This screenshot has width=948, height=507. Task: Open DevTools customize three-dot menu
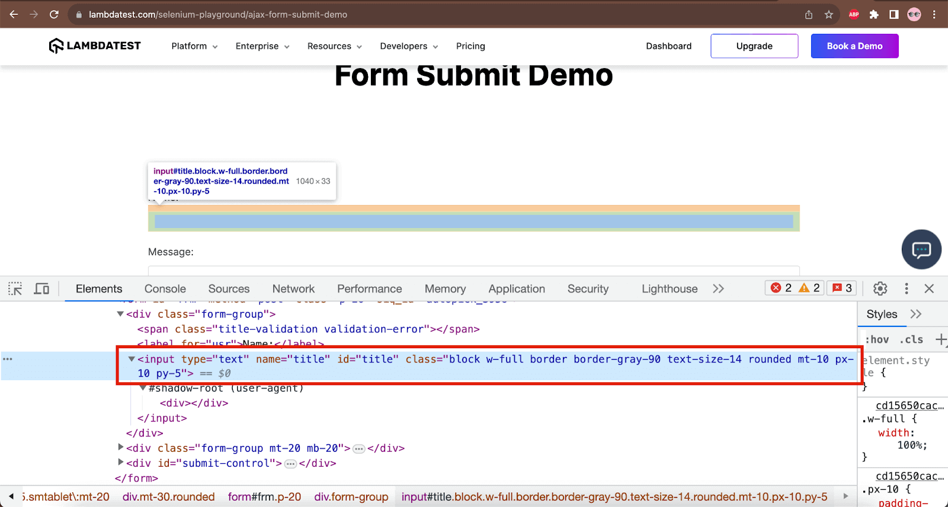click(907, 288)
